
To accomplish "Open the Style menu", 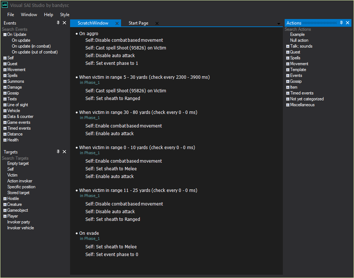I will [x=65, y=15].
